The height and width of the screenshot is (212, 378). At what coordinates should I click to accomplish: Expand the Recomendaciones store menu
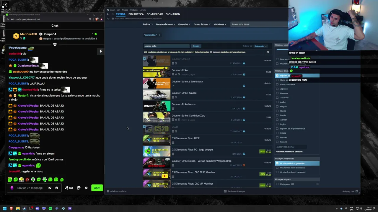165,24
